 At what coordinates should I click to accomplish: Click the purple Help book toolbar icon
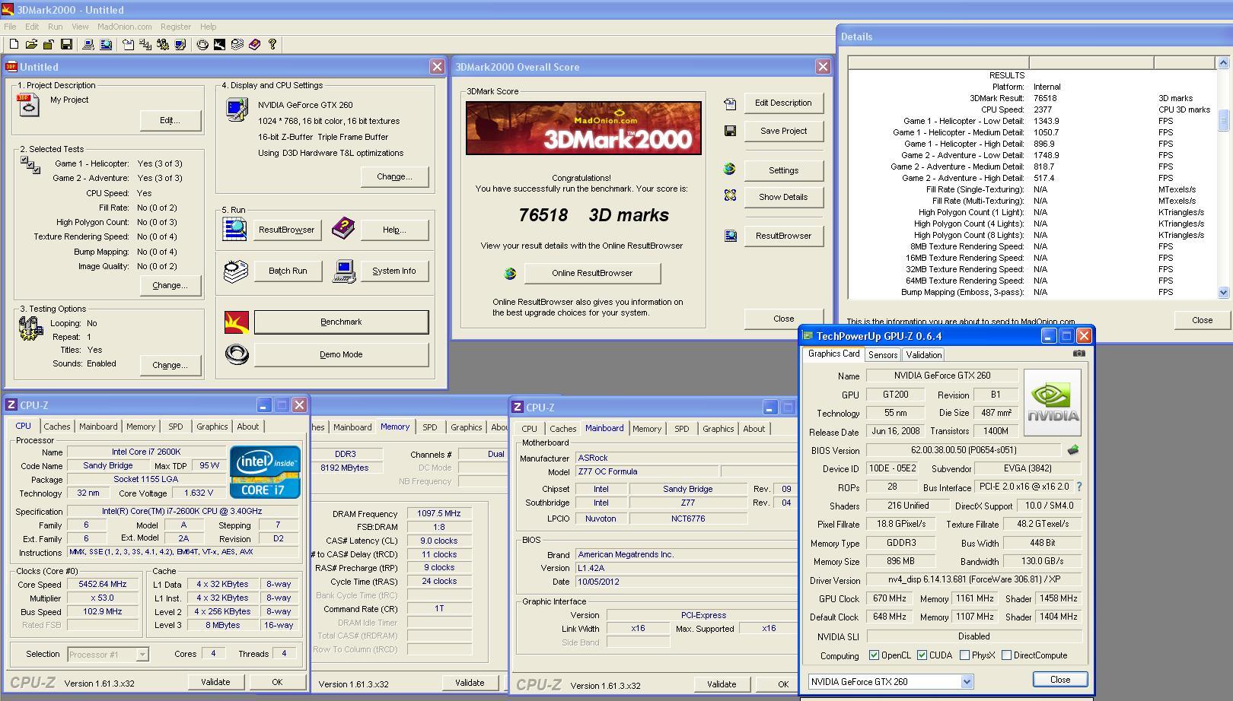pyautogui.click(x=255, y=45)
